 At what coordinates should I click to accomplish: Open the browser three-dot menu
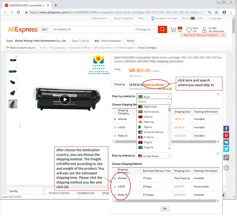click(x=231, y=12)
